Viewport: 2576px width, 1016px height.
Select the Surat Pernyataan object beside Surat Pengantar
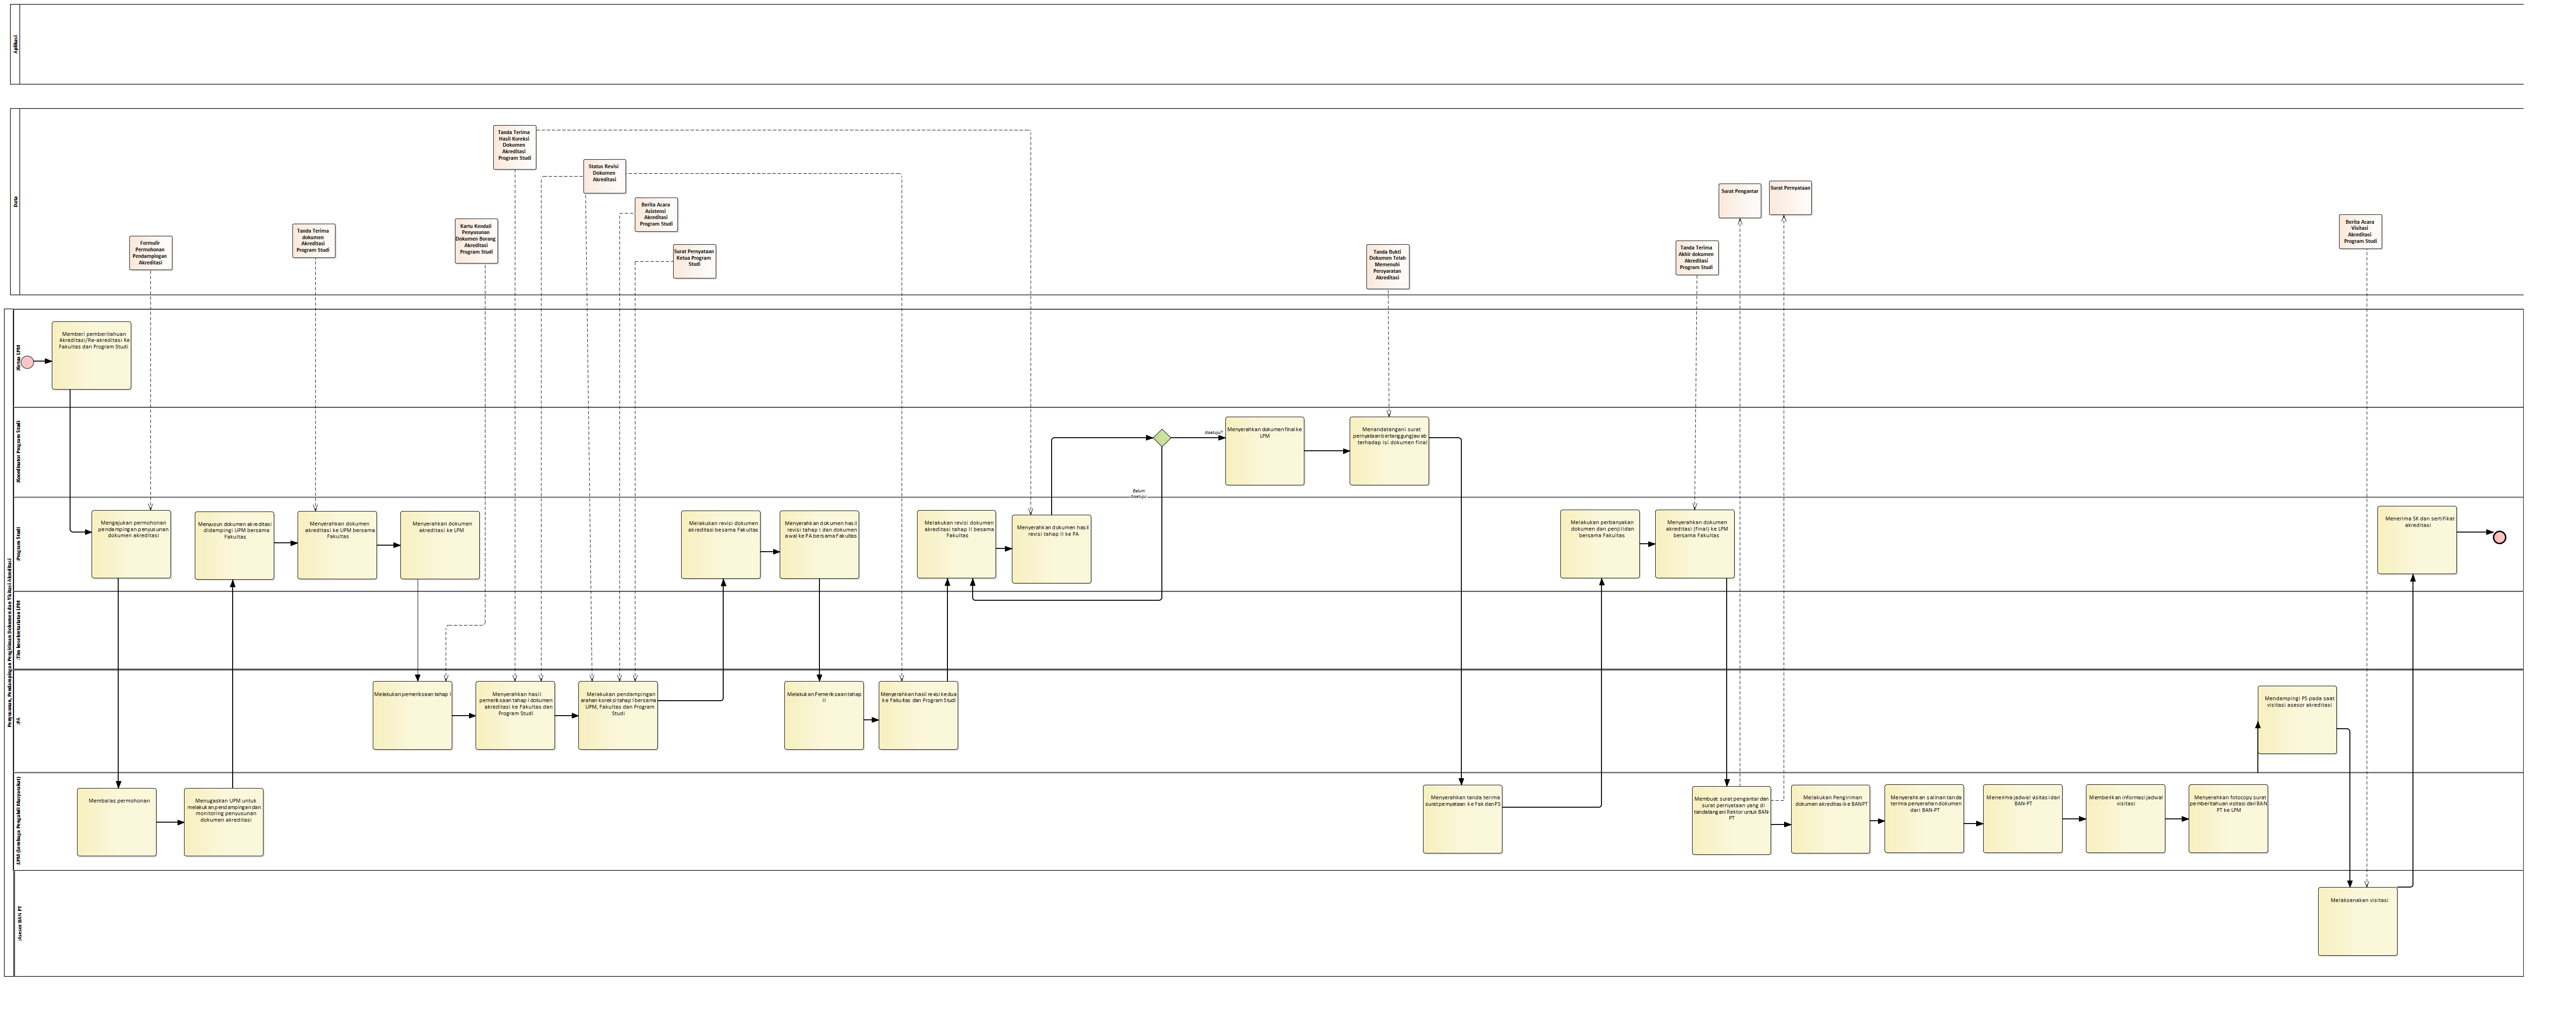pos(1790,198)
